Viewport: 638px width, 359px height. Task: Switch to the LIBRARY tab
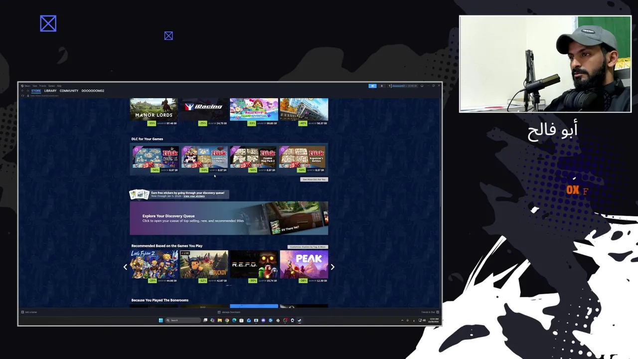[50, 91]
